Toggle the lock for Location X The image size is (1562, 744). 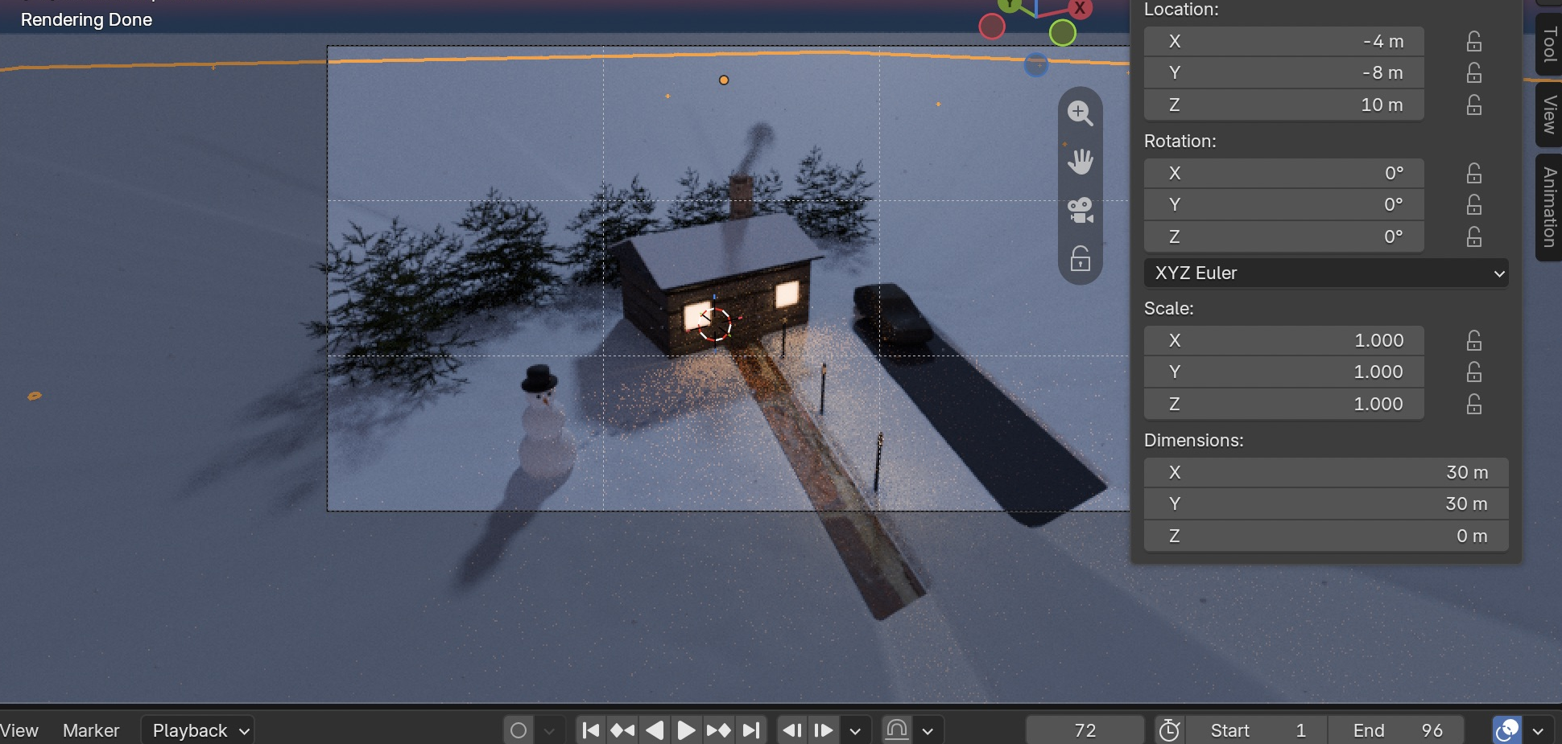coord(1474,41)
